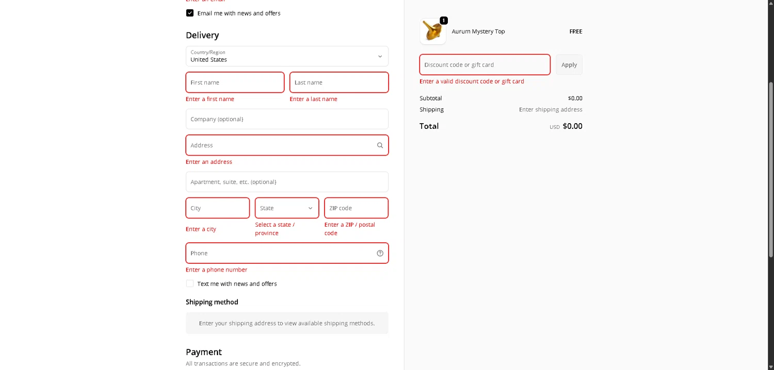Focus the Discount code or gift card field

tap(485, 65)
